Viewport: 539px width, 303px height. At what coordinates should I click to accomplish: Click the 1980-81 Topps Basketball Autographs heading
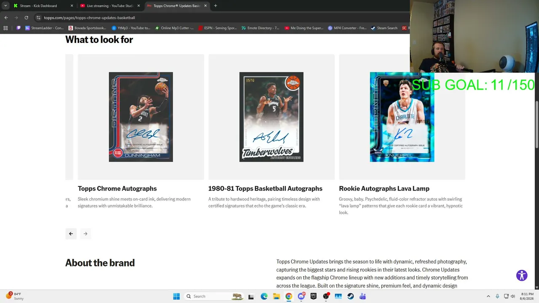point(265,189)
